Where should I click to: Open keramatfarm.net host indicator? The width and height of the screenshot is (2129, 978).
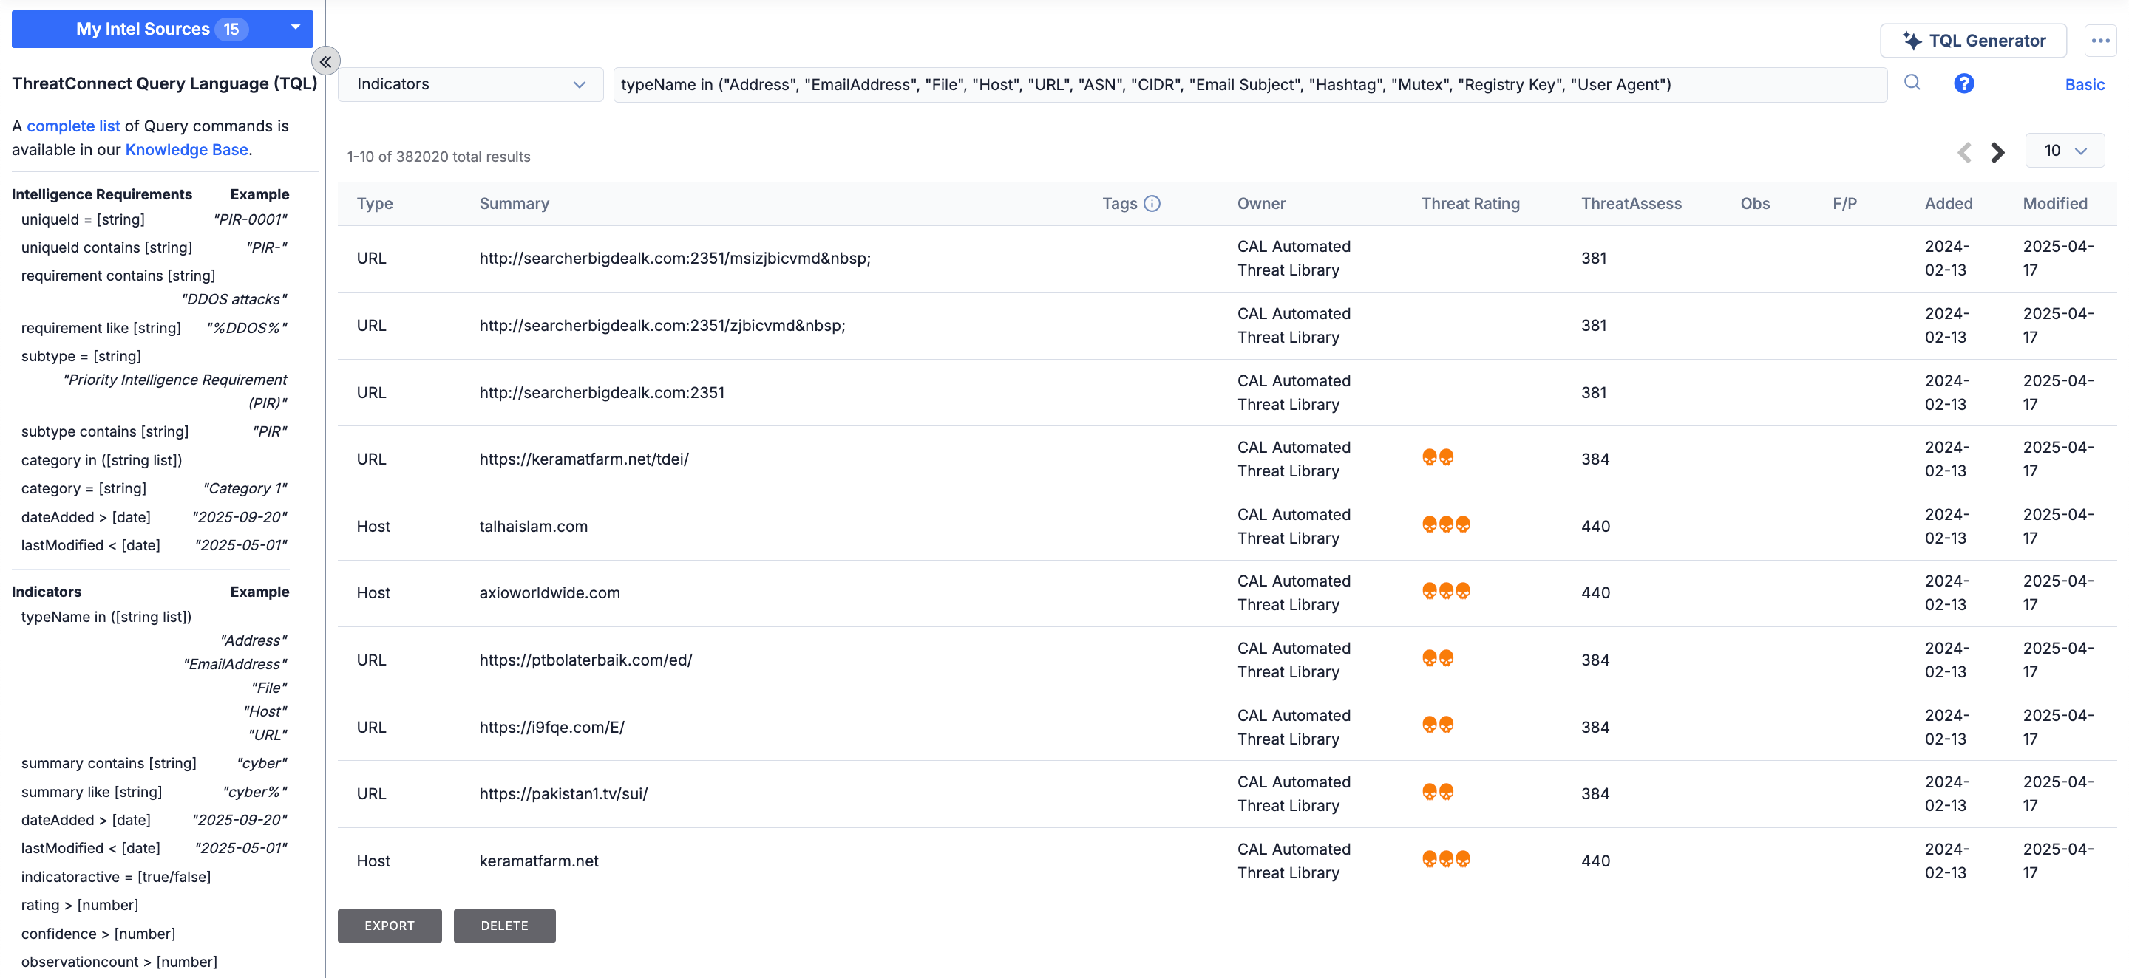point(539,861)
